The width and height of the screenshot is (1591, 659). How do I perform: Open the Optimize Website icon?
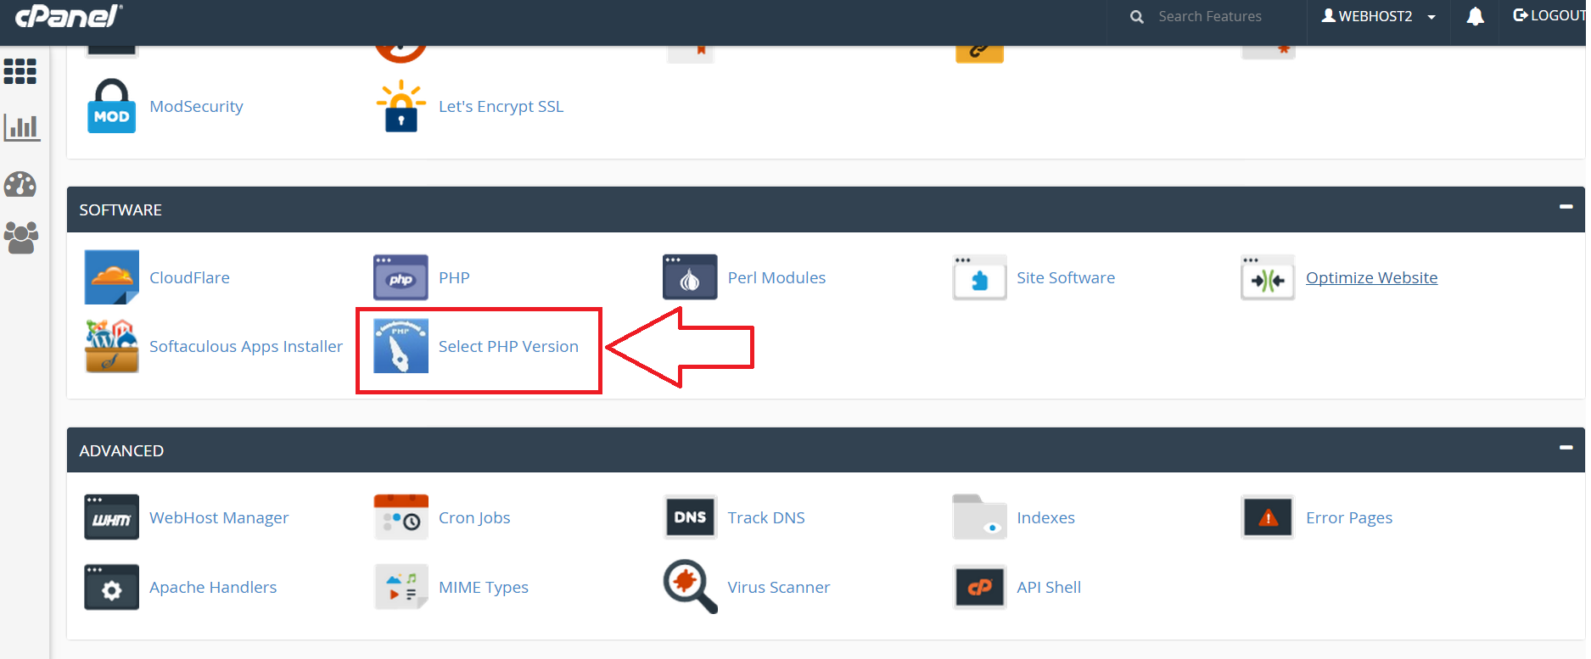[1268, 277]
